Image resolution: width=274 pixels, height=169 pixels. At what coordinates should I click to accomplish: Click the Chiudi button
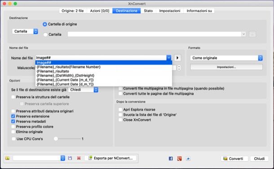point(259,159)
